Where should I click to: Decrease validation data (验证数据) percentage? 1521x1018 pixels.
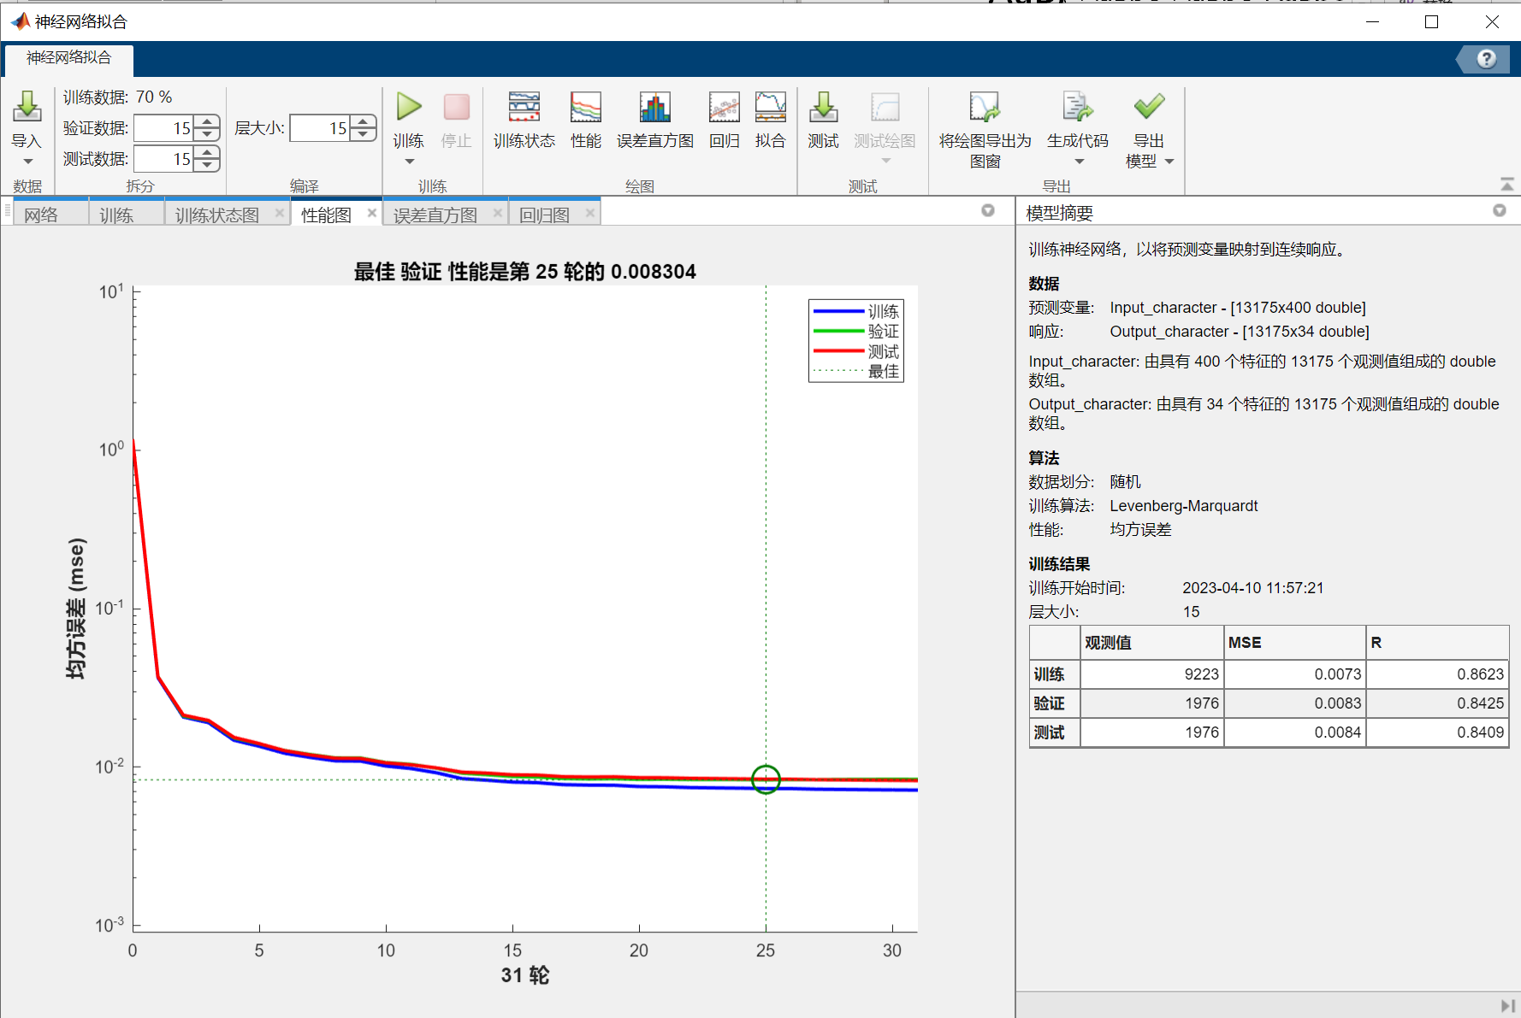(207, 134)
